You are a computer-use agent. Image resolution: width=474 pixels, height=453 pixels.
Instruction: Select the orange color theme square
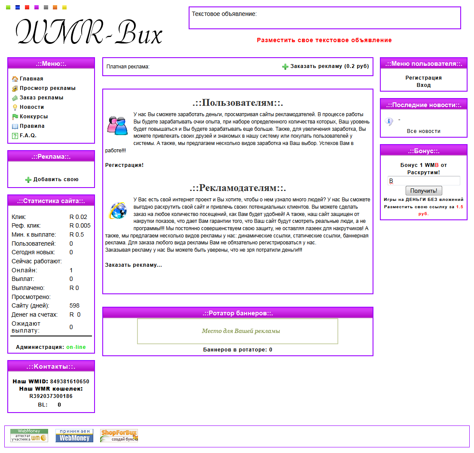tap(55, 7)
